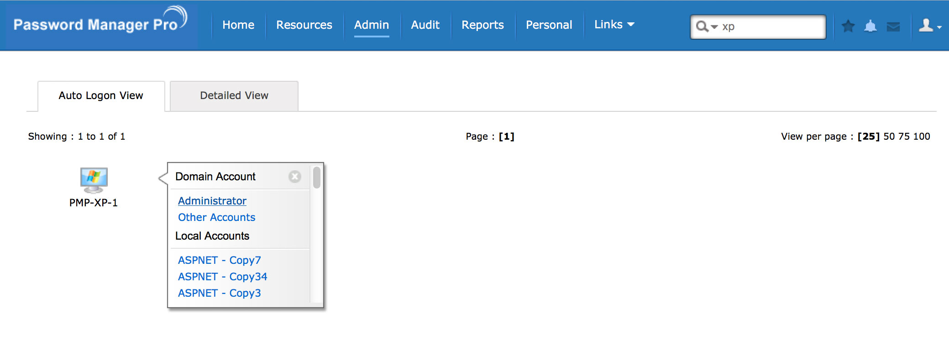Click the favorites star icon
The width and height of the screenshot is (949, 346).
tap(848, 26)
